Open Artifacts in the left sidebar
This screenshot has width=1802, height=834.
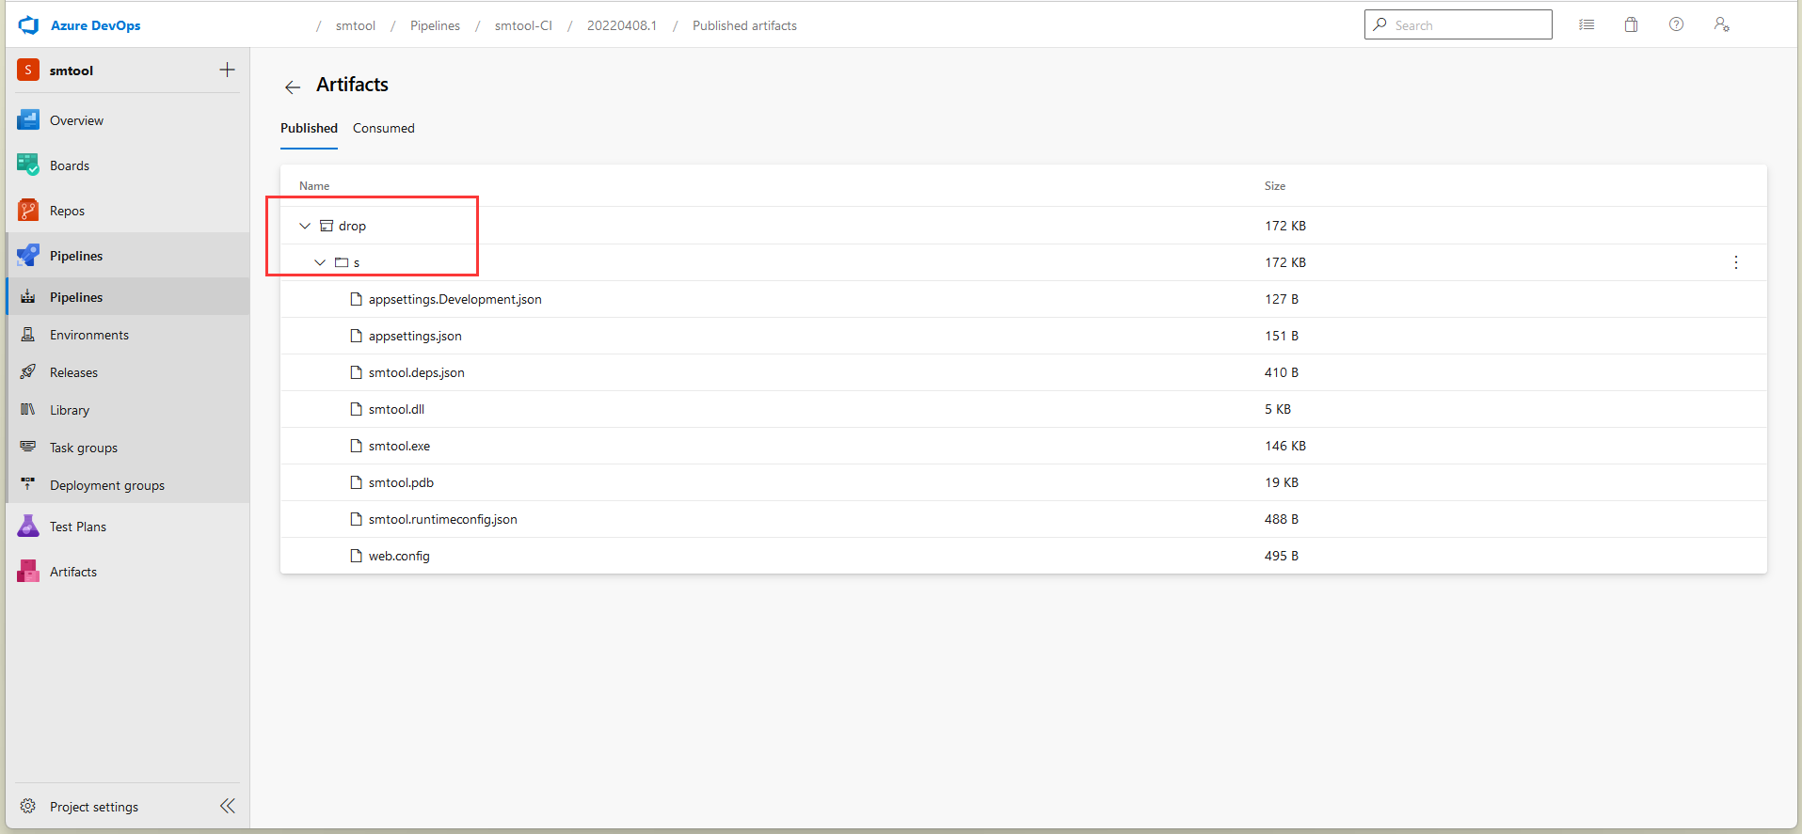pos(72,572)
